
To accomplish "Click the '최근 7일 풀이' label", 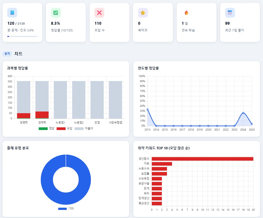I will click(235, 30).
